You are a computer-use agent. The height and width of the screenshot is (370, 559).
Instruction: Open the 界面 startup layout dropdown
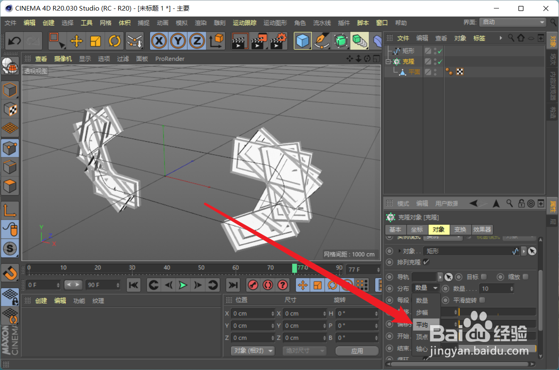[x=512, y=22]
